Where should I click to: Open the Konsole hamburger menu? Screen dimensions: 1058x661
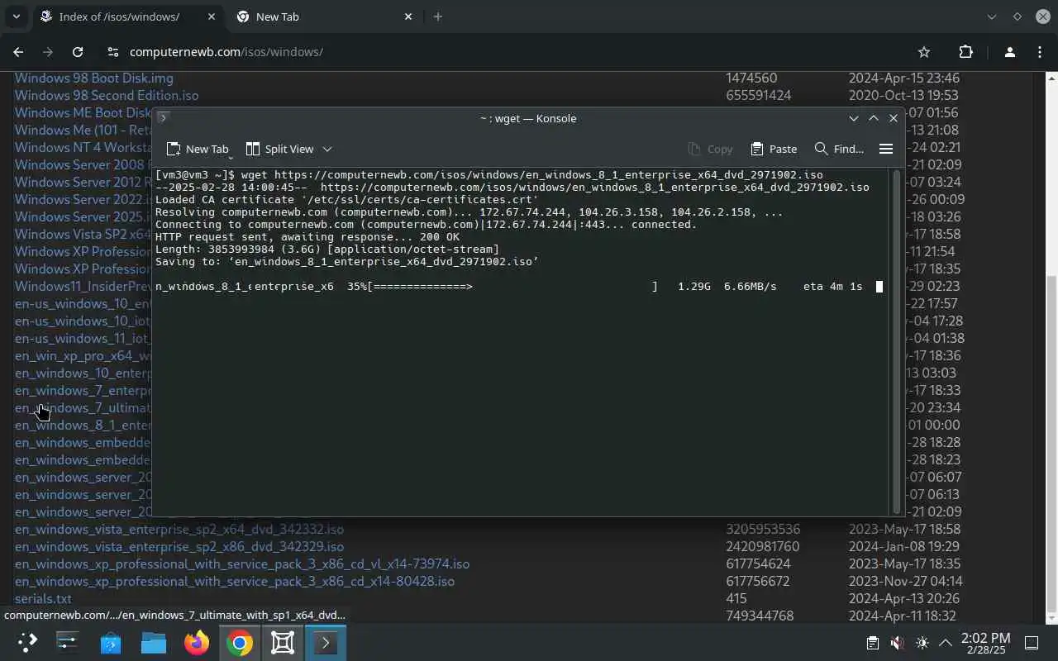(886, 149)
